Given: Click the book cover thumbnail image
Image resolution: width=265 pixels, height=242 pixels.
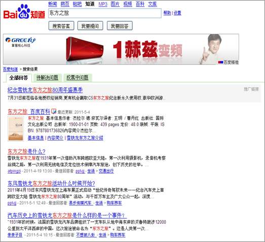Looking at the screenshot, I should point(16,129).
